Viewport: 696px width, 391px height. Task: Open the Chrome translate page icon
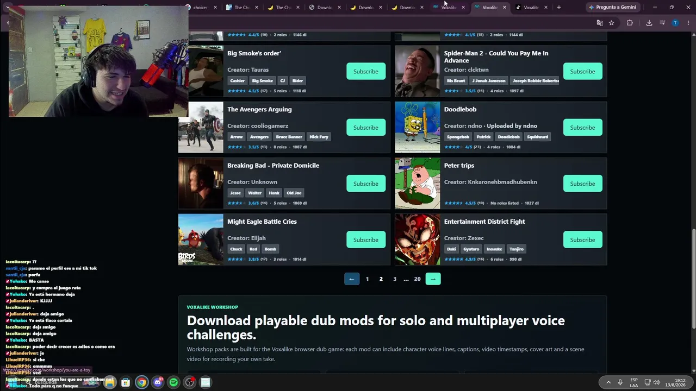click(x=600, y=23)
